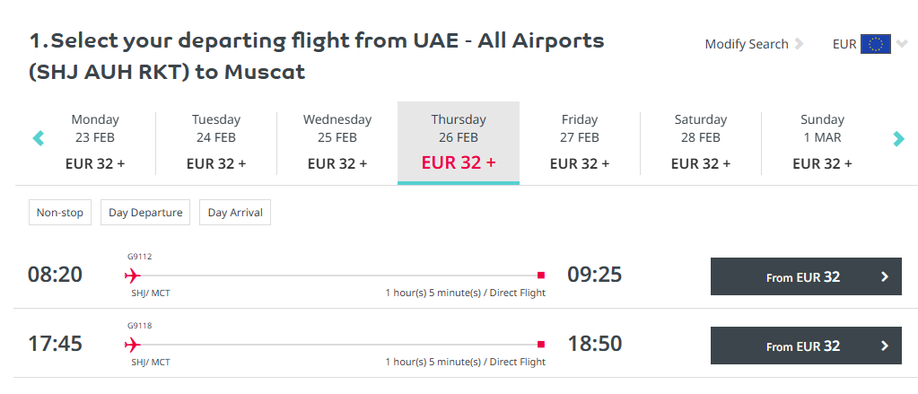Click the airplane icon on flight G9118
Image resolution: width=918 pixels, height=394 pixels.
[134, 344]
